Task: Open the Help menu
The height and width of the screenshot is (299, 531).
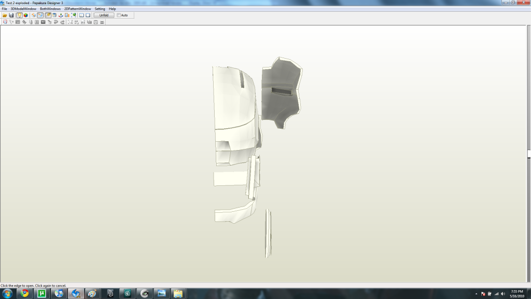Action: coord(112,9)
